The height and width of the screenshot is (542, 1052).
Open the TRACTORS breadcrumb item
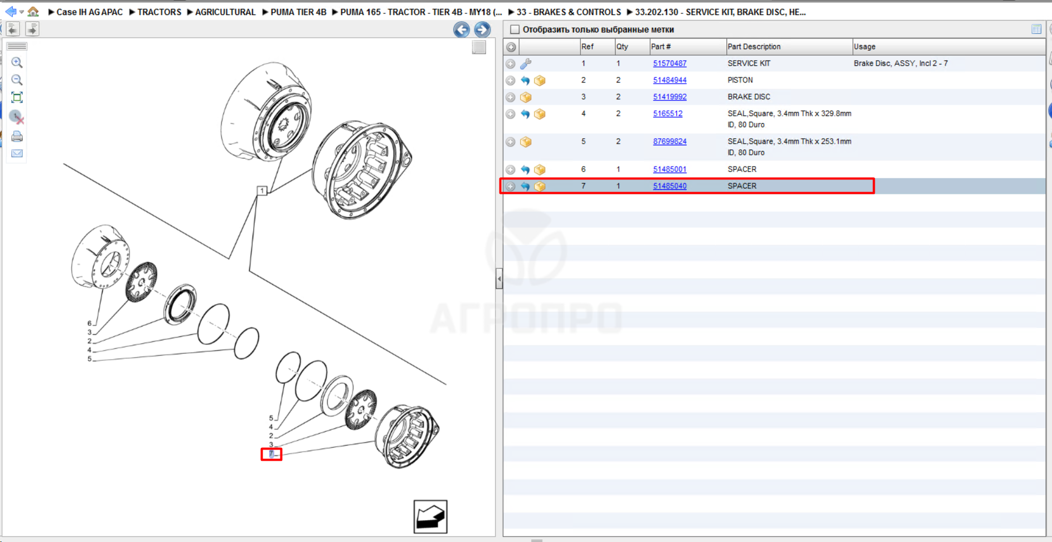coord(159,12)
